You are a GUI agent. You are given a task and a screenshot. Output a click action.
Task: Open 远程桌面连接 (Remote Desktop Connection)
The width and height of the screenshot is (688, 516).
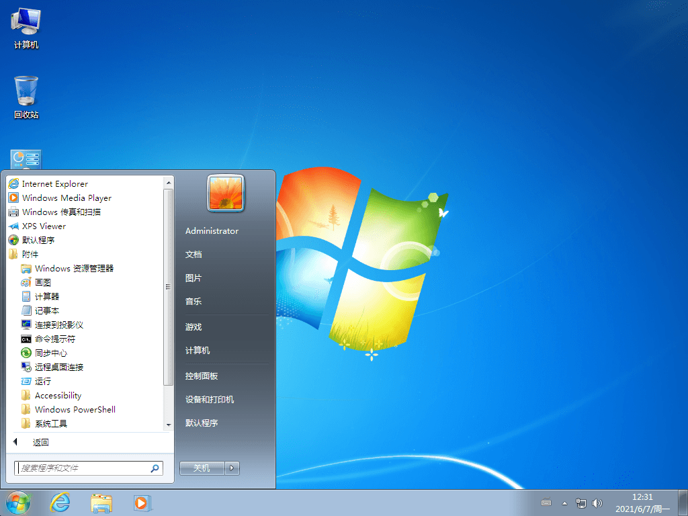pos(60,367)
